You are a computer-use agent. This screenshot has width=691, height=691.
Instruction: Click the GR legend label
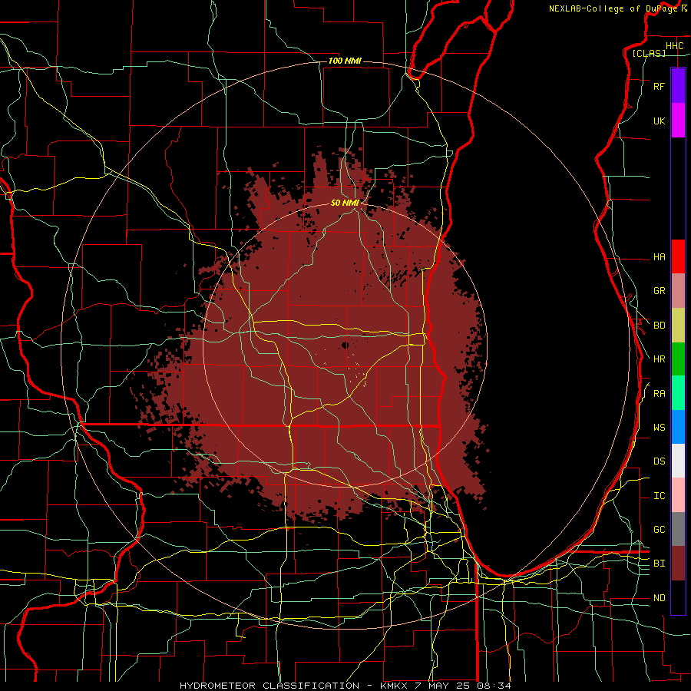click(x=659, y=291)
